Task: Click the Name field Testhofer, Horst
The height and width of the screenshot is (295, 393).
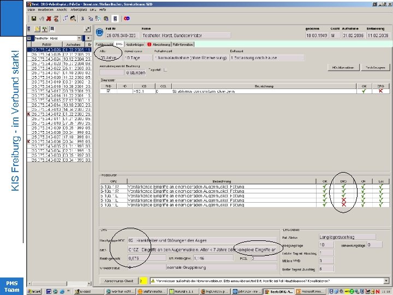Action: tap(186, 36)
